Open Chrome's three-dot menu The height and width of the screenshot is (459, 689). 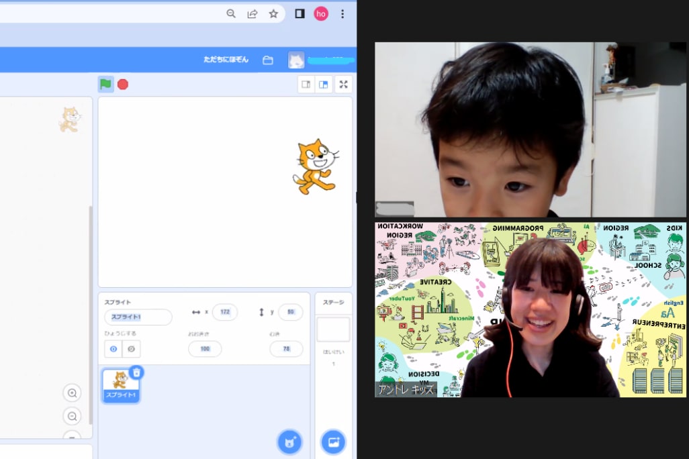(342, 13)
